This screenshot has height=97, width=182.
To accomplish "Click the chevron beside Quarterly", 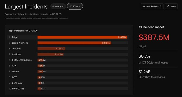I will (x=63, y=6).
